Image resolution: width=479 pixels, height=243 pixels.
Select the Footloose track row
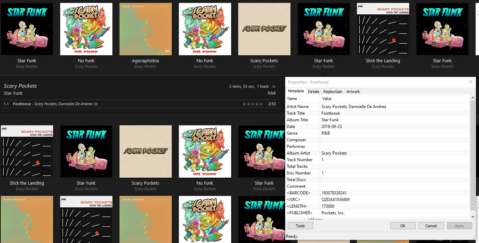140,104
